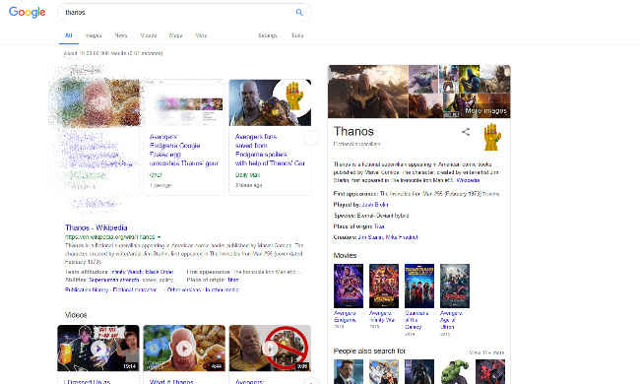Open the More search menu

click(201, 35)
